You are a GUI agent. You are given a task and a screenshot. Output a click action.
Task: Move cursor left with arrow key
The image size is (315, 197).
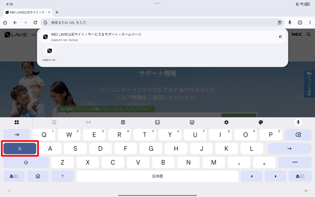[251, 177]
